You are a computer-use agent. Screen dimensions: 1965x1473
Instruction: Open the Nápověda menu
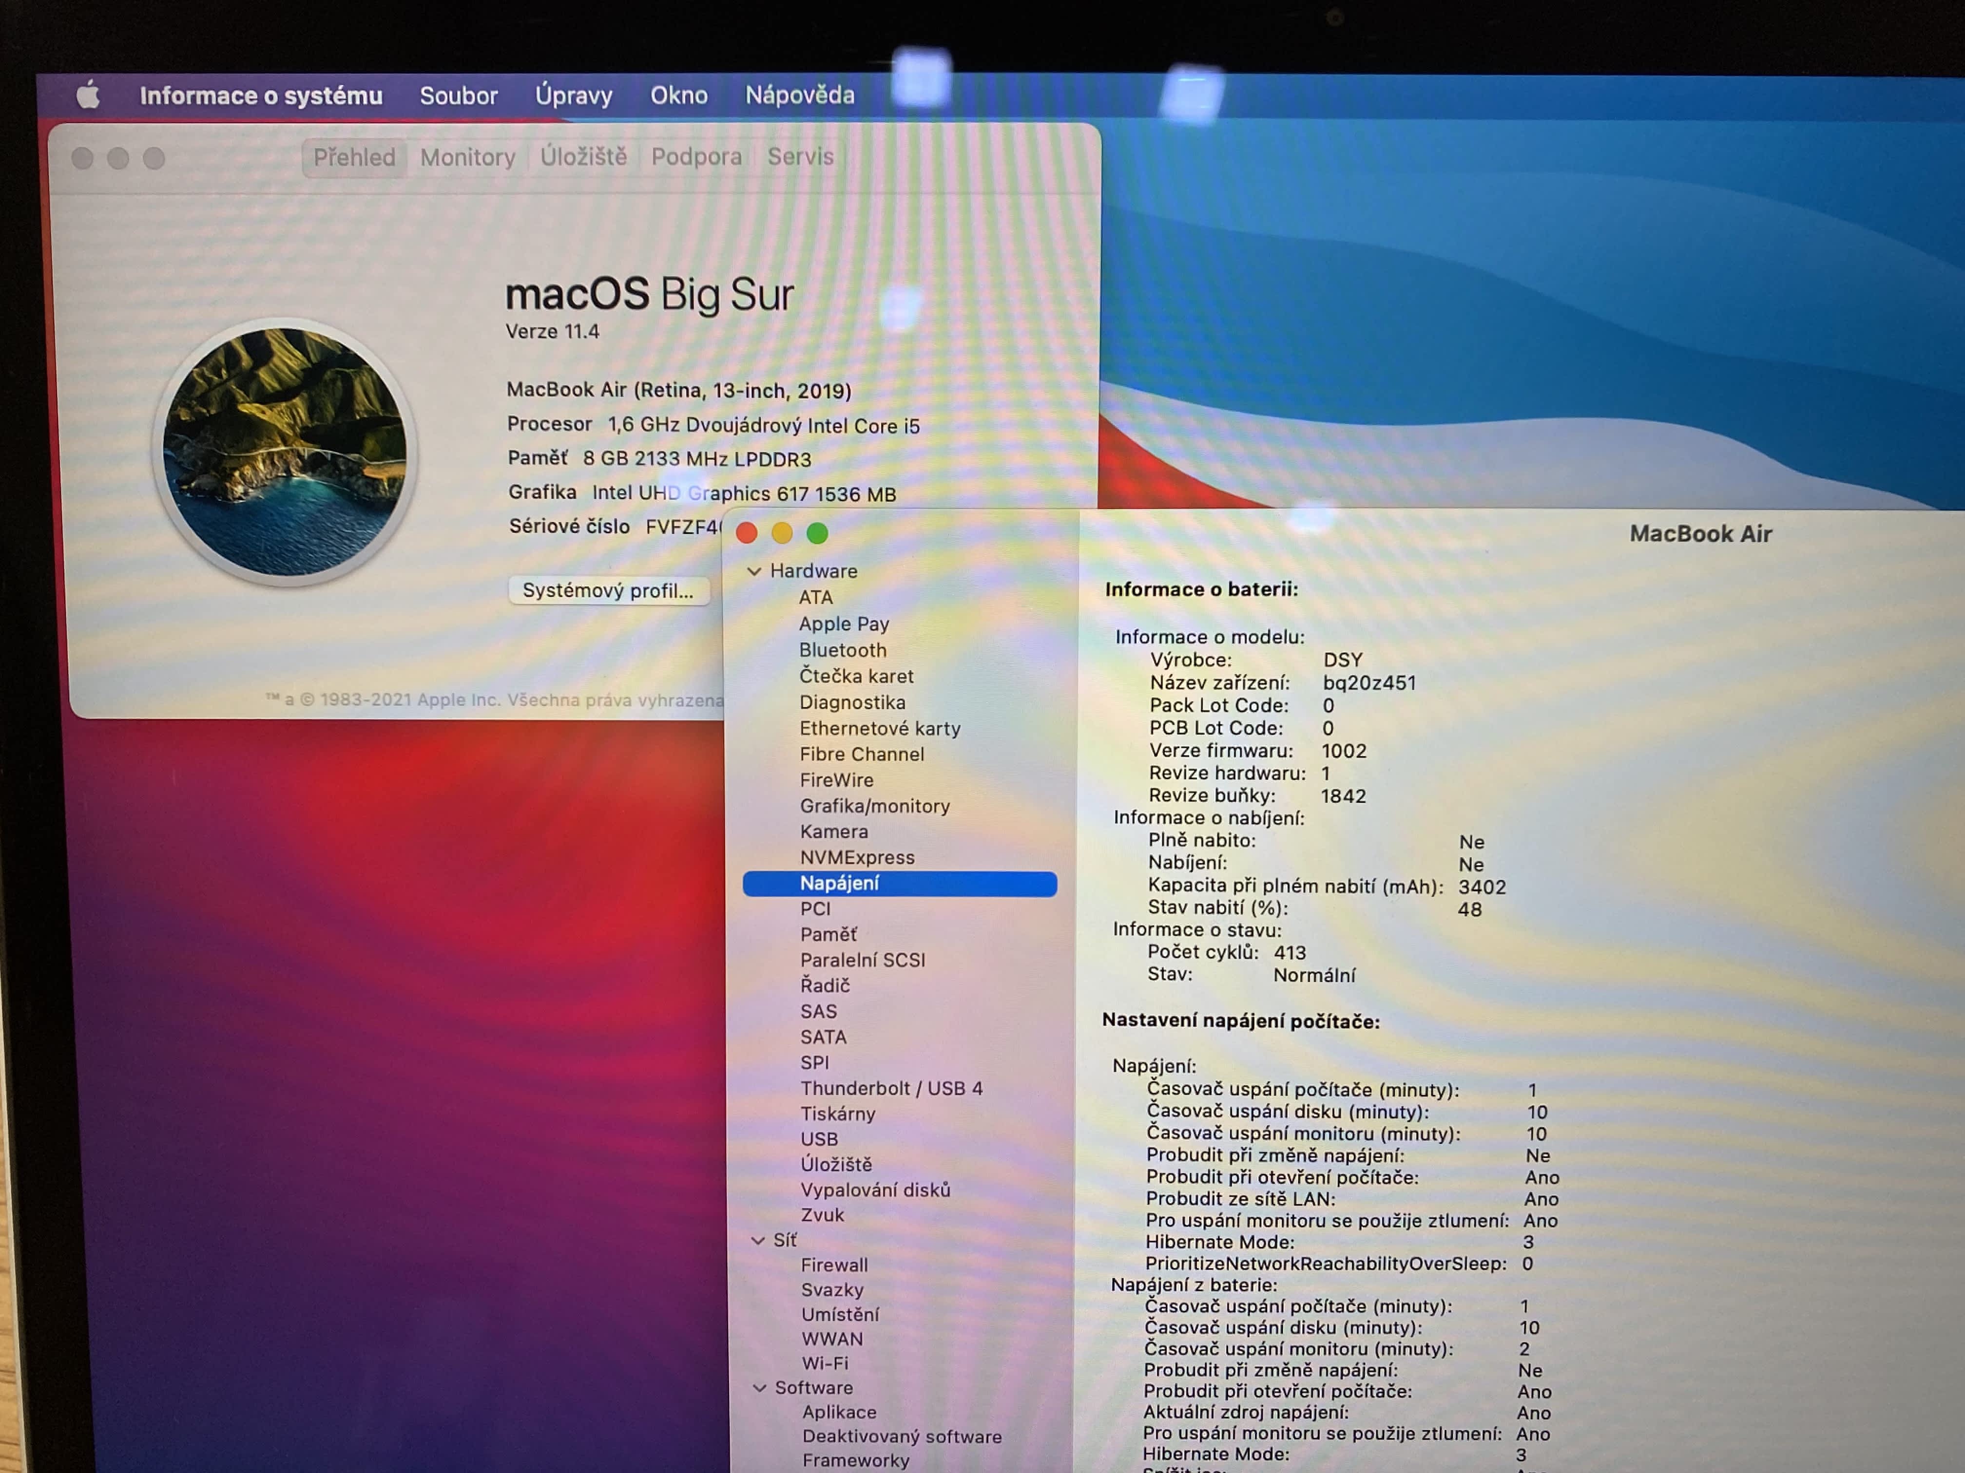[800, 95]
